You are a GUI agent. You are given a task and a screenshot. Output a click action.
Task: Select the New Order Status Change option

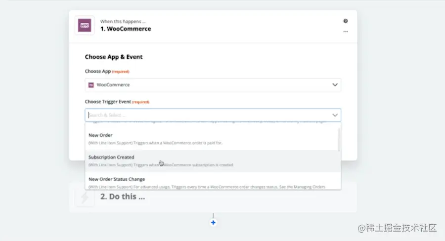(212, 181)
